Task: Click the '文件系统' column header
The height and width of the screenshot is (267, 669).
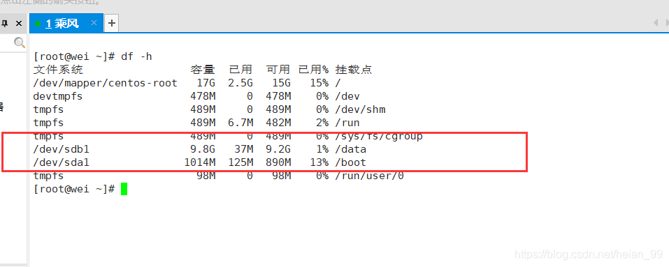Action: pos(58,69)
